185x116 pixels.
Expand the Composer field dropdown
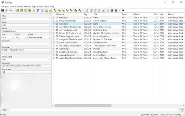tap(50, 66)
